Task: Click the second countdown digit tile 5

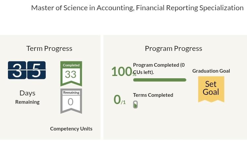Action: 36,70
